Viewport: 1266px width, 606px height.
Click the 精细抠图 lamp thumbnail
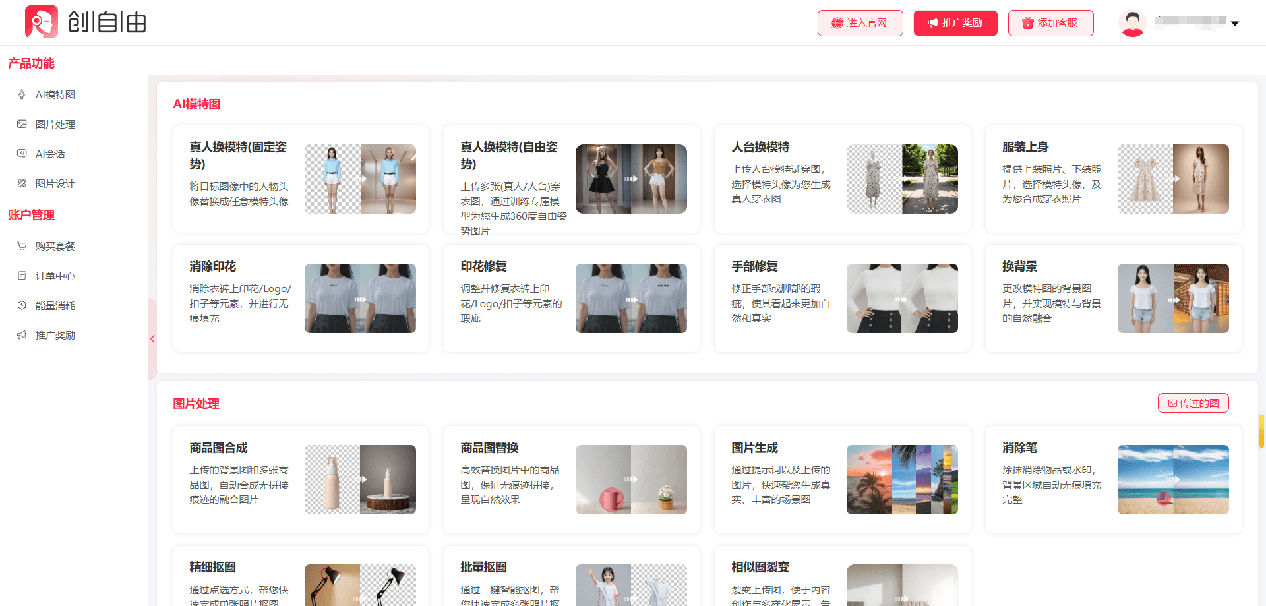(x=360, y=585)
